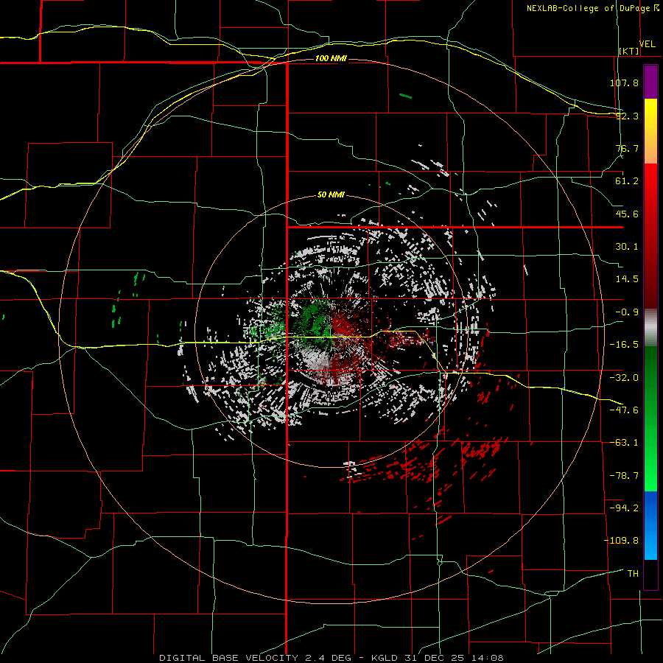Image resolution: width=663 pixels, height=663 pixels.
Task: Click the 45.6 velocity scale value
Action: (627, 214)
